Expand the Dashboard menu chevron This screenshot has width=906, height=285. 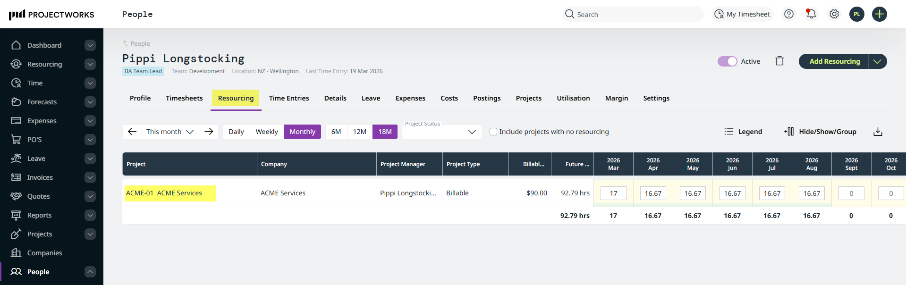(90, 45)
